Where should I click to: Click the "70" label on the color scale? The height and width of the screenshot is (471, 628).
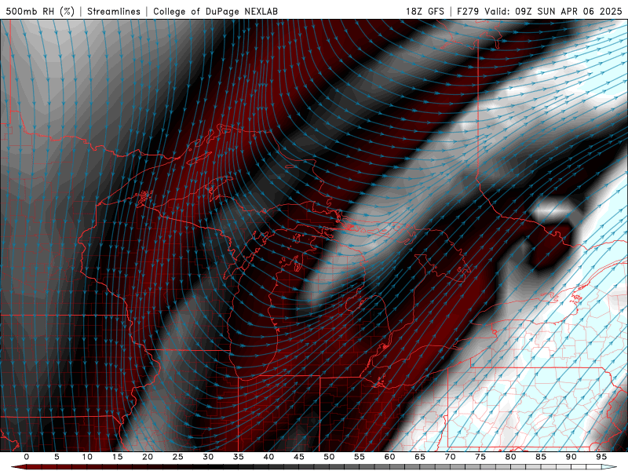coord(450,457)
